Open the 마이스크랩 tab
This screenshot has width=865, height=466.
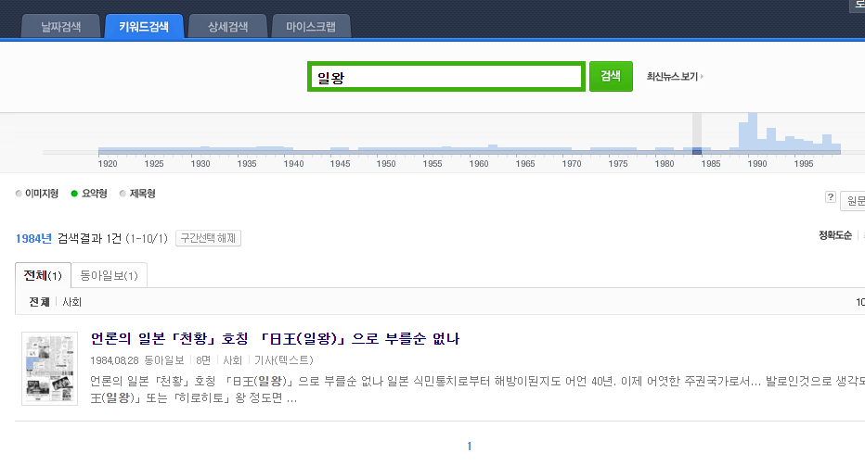(x=311, y=27)
